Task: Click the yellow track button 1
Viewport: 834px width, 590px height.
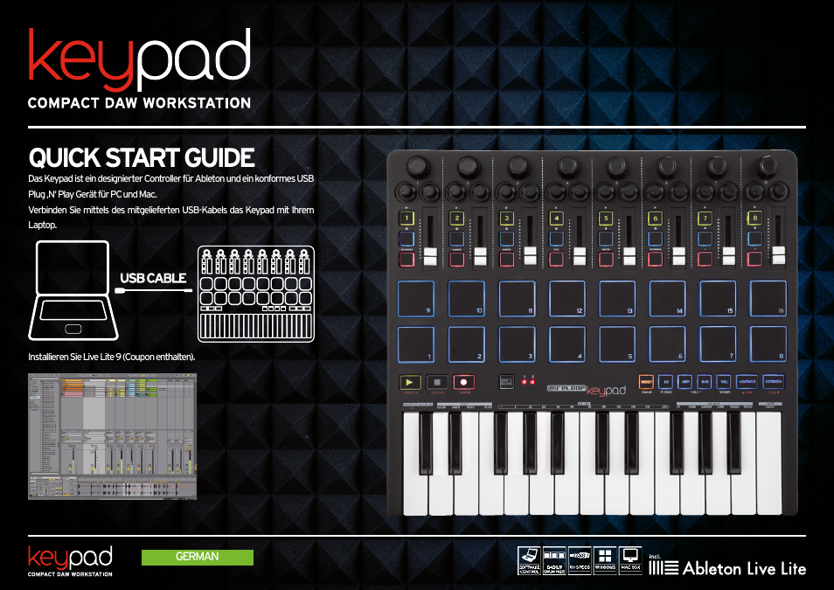Action: [407, 218]
